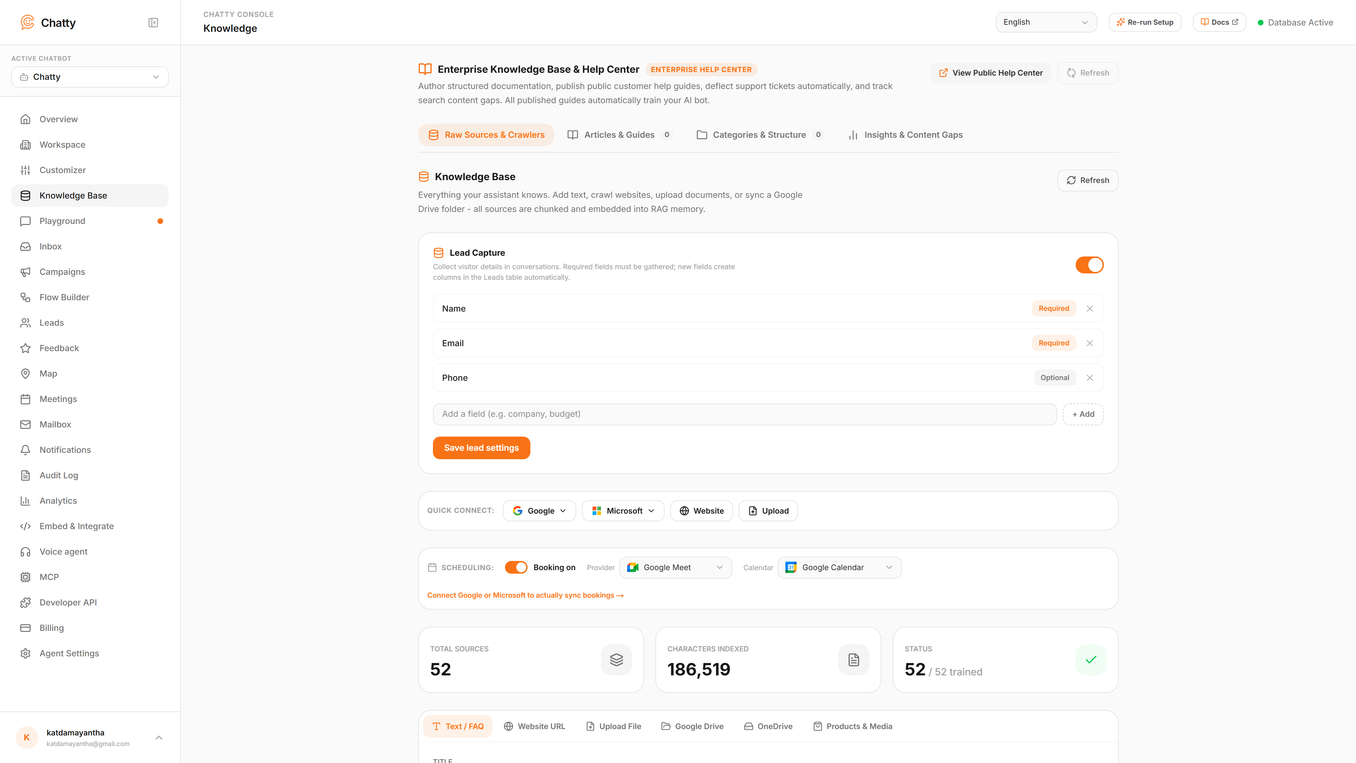Toggle Email field Required badge
This screenshot has width=1356, height=763.
pos(1053,343)
